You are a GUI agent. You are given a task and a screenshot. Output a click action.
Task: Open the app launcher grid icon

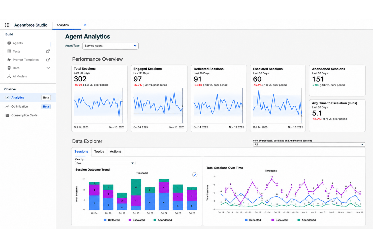7,25
